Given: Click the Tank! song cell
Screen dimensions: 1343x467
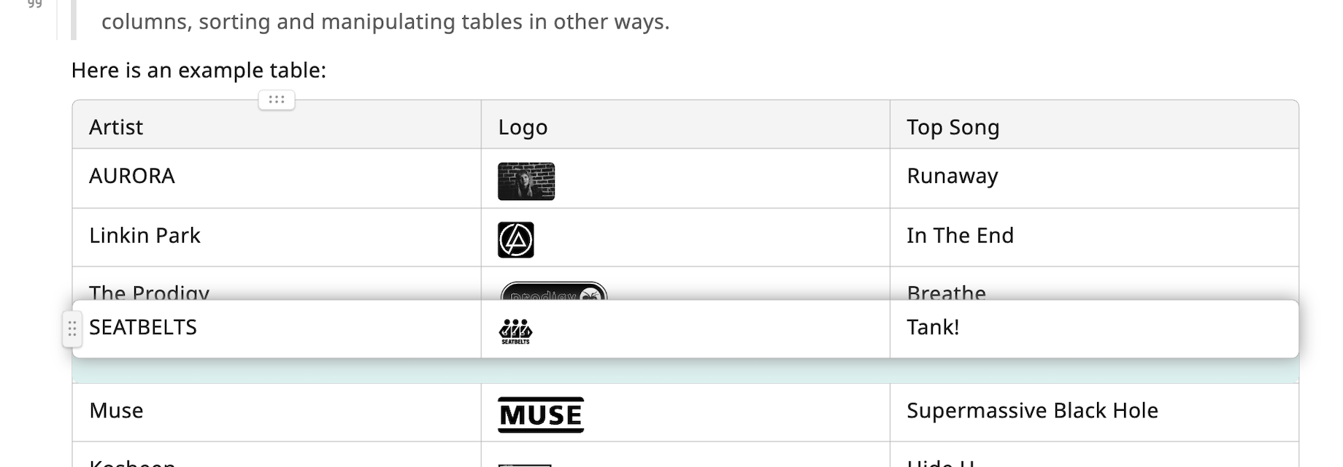Looking at the screenshot, I should (x=1093, y=328).
